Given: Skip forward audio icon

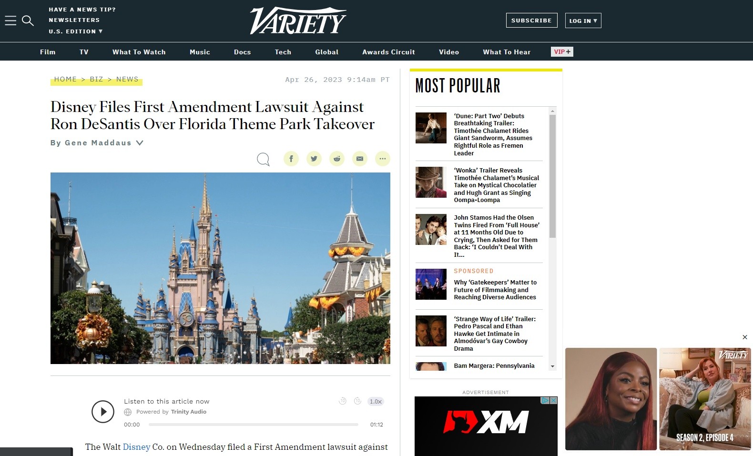Looking at the screenshot, I should click(x=357, y=401).
